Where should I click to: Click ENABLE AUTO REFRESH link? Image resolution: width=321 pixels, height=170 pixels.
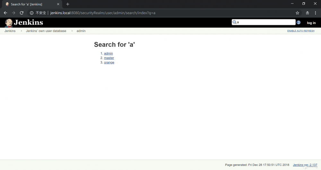[301, 31]
